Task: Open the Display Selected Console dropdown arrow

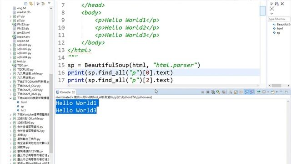Action: (x=268, y=92)
